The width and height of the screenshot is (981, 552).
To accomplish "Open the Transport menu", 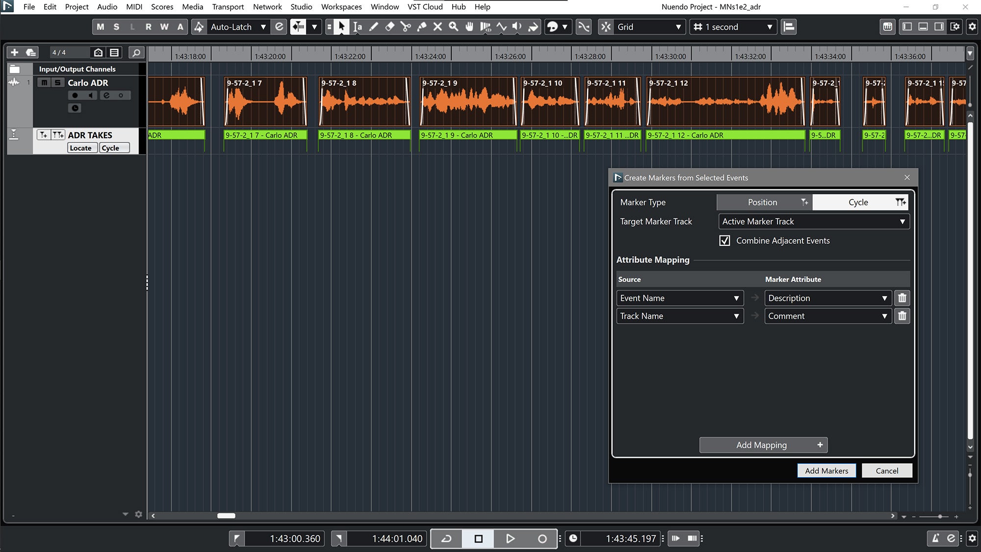I will pos(228,7).
